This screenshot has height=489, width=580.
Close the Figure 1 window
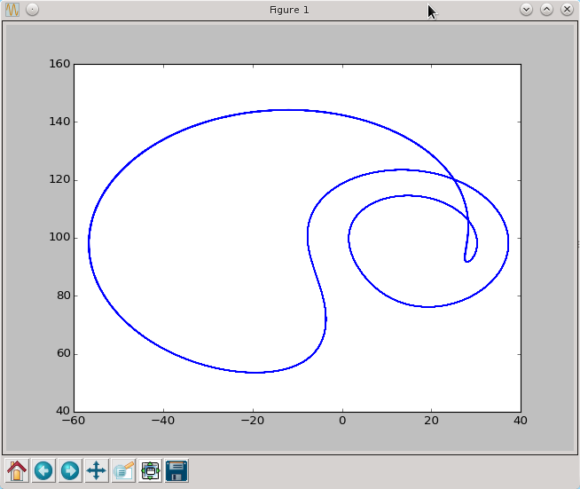(x=566, y=10)
